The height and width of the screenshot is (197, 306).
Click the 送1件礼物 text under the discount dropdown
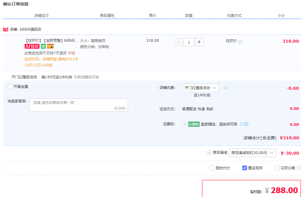click(202, 95)
